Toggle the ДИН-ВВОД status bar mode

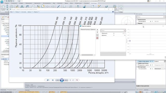coord(52,92)
